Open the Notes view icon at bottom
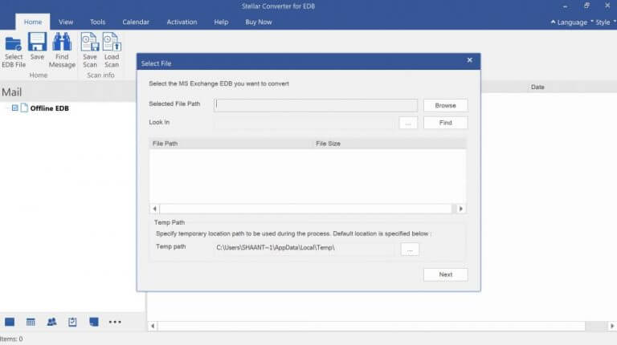 (x=94, y=322)
